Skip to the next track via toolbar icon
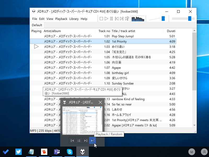 coord(121,19)
